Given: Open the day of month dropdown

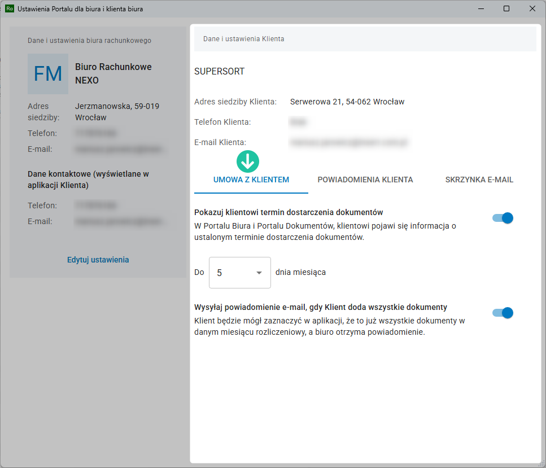Looking at the screenshot, I should pyautogui.click(x=239, y=273).
